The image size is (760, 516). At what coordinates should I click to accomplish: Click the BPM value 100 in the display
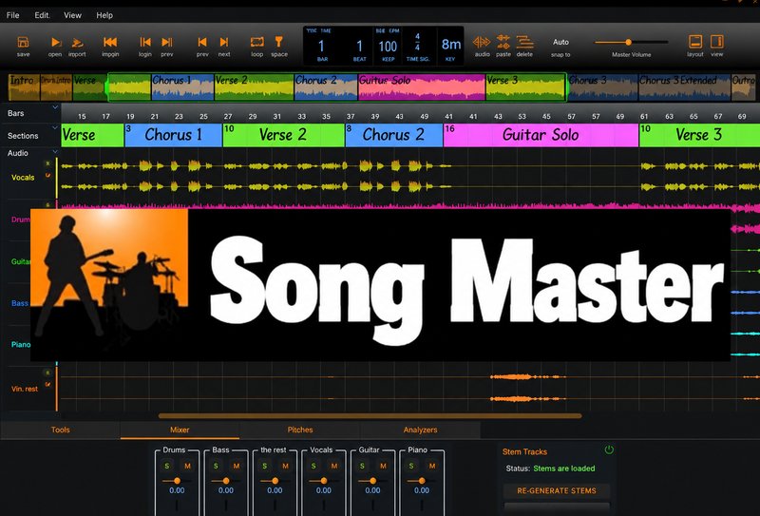(x=388, y=47)
